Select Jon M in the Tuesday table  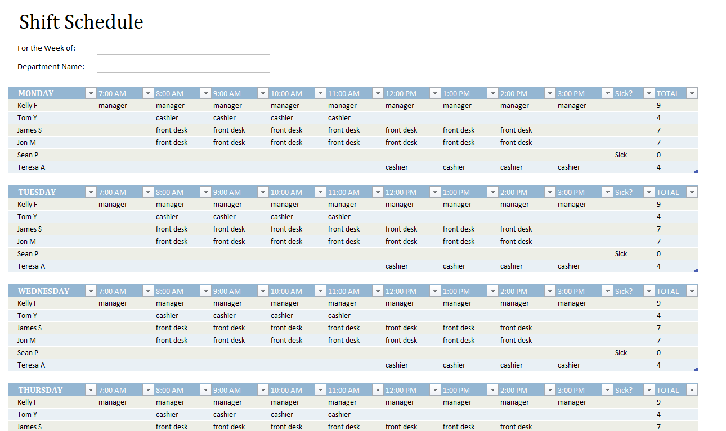26,242
